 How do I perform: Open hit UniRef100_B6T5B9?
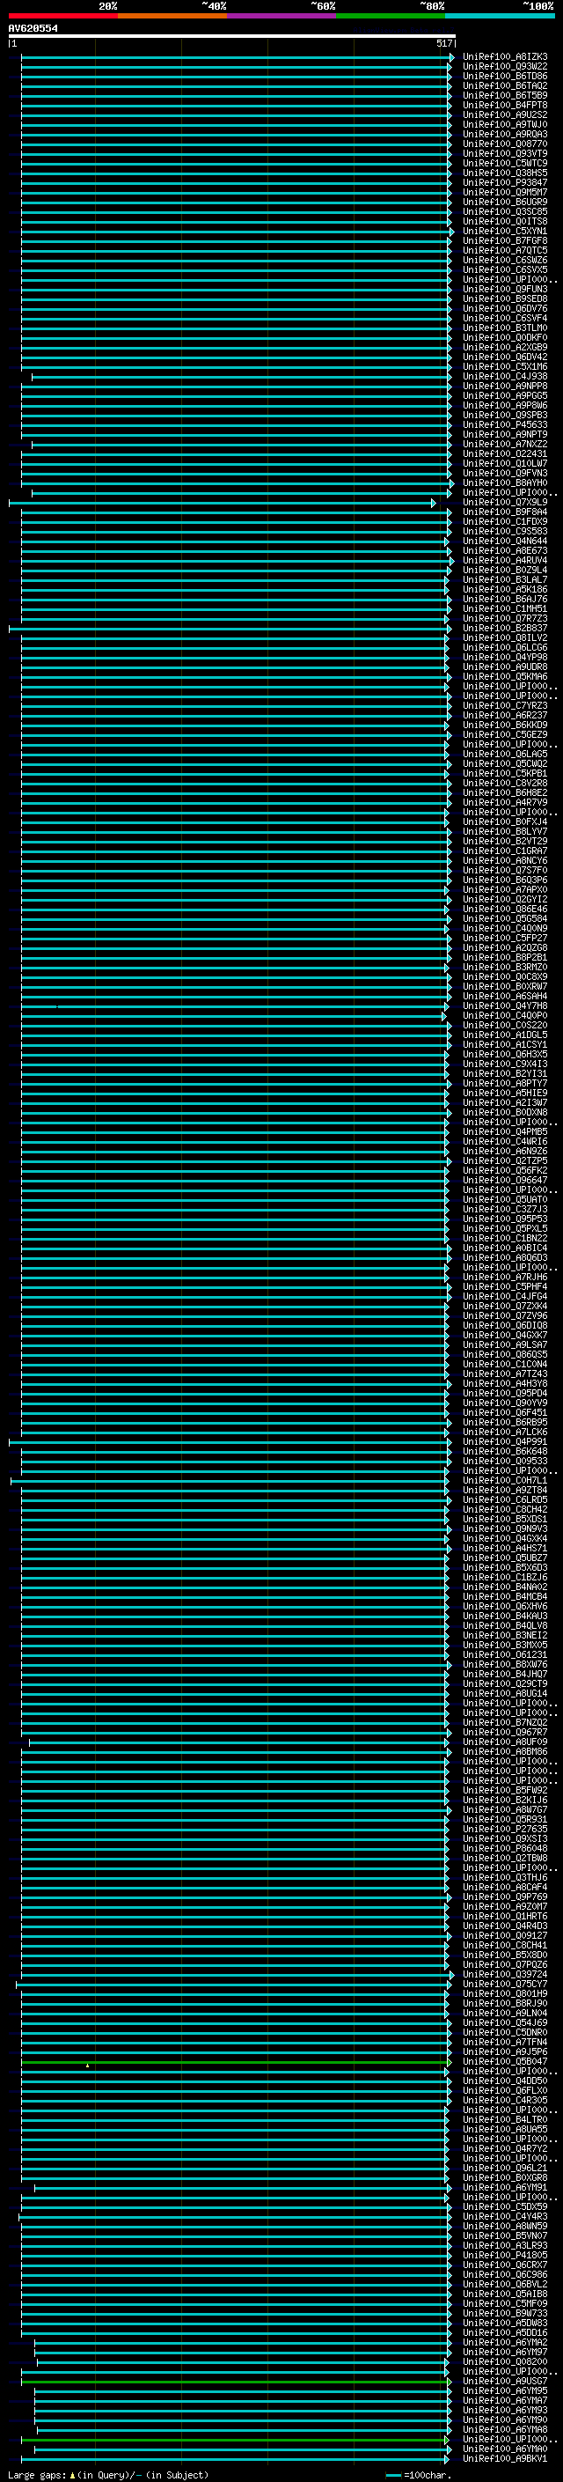(505, 95)
